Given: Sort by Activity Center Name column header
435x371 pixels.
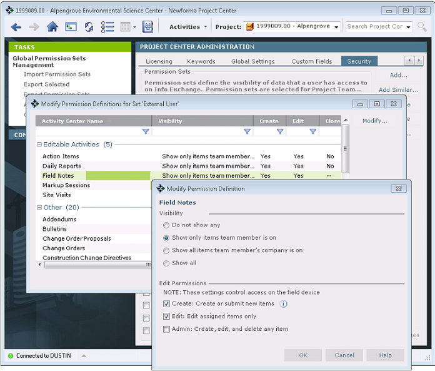Looking at the screenshot, I should [94, 121].
